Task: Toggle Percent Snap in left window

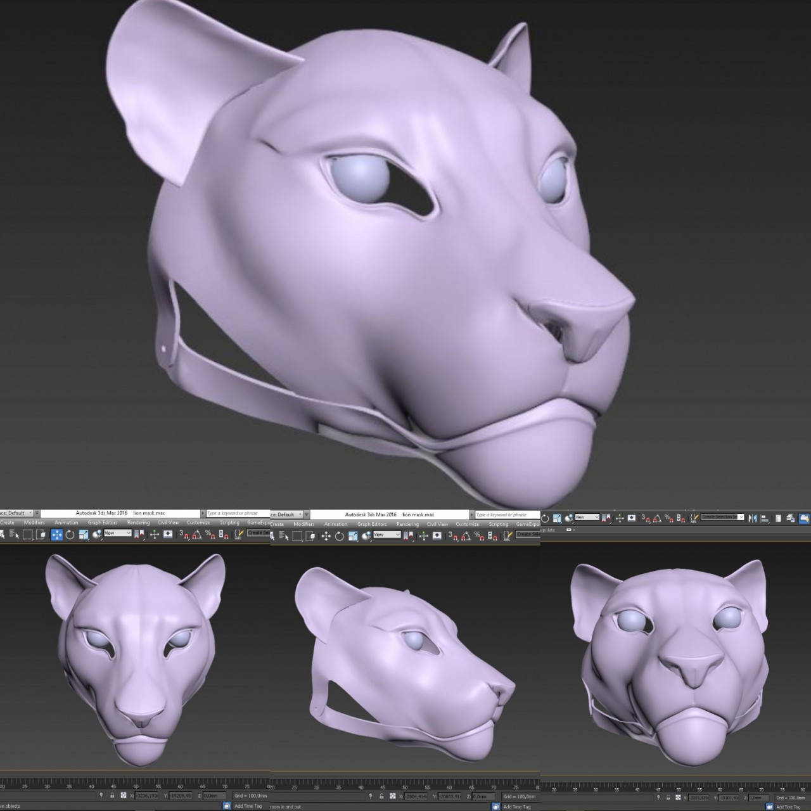Action: click(x=210, y=535)
